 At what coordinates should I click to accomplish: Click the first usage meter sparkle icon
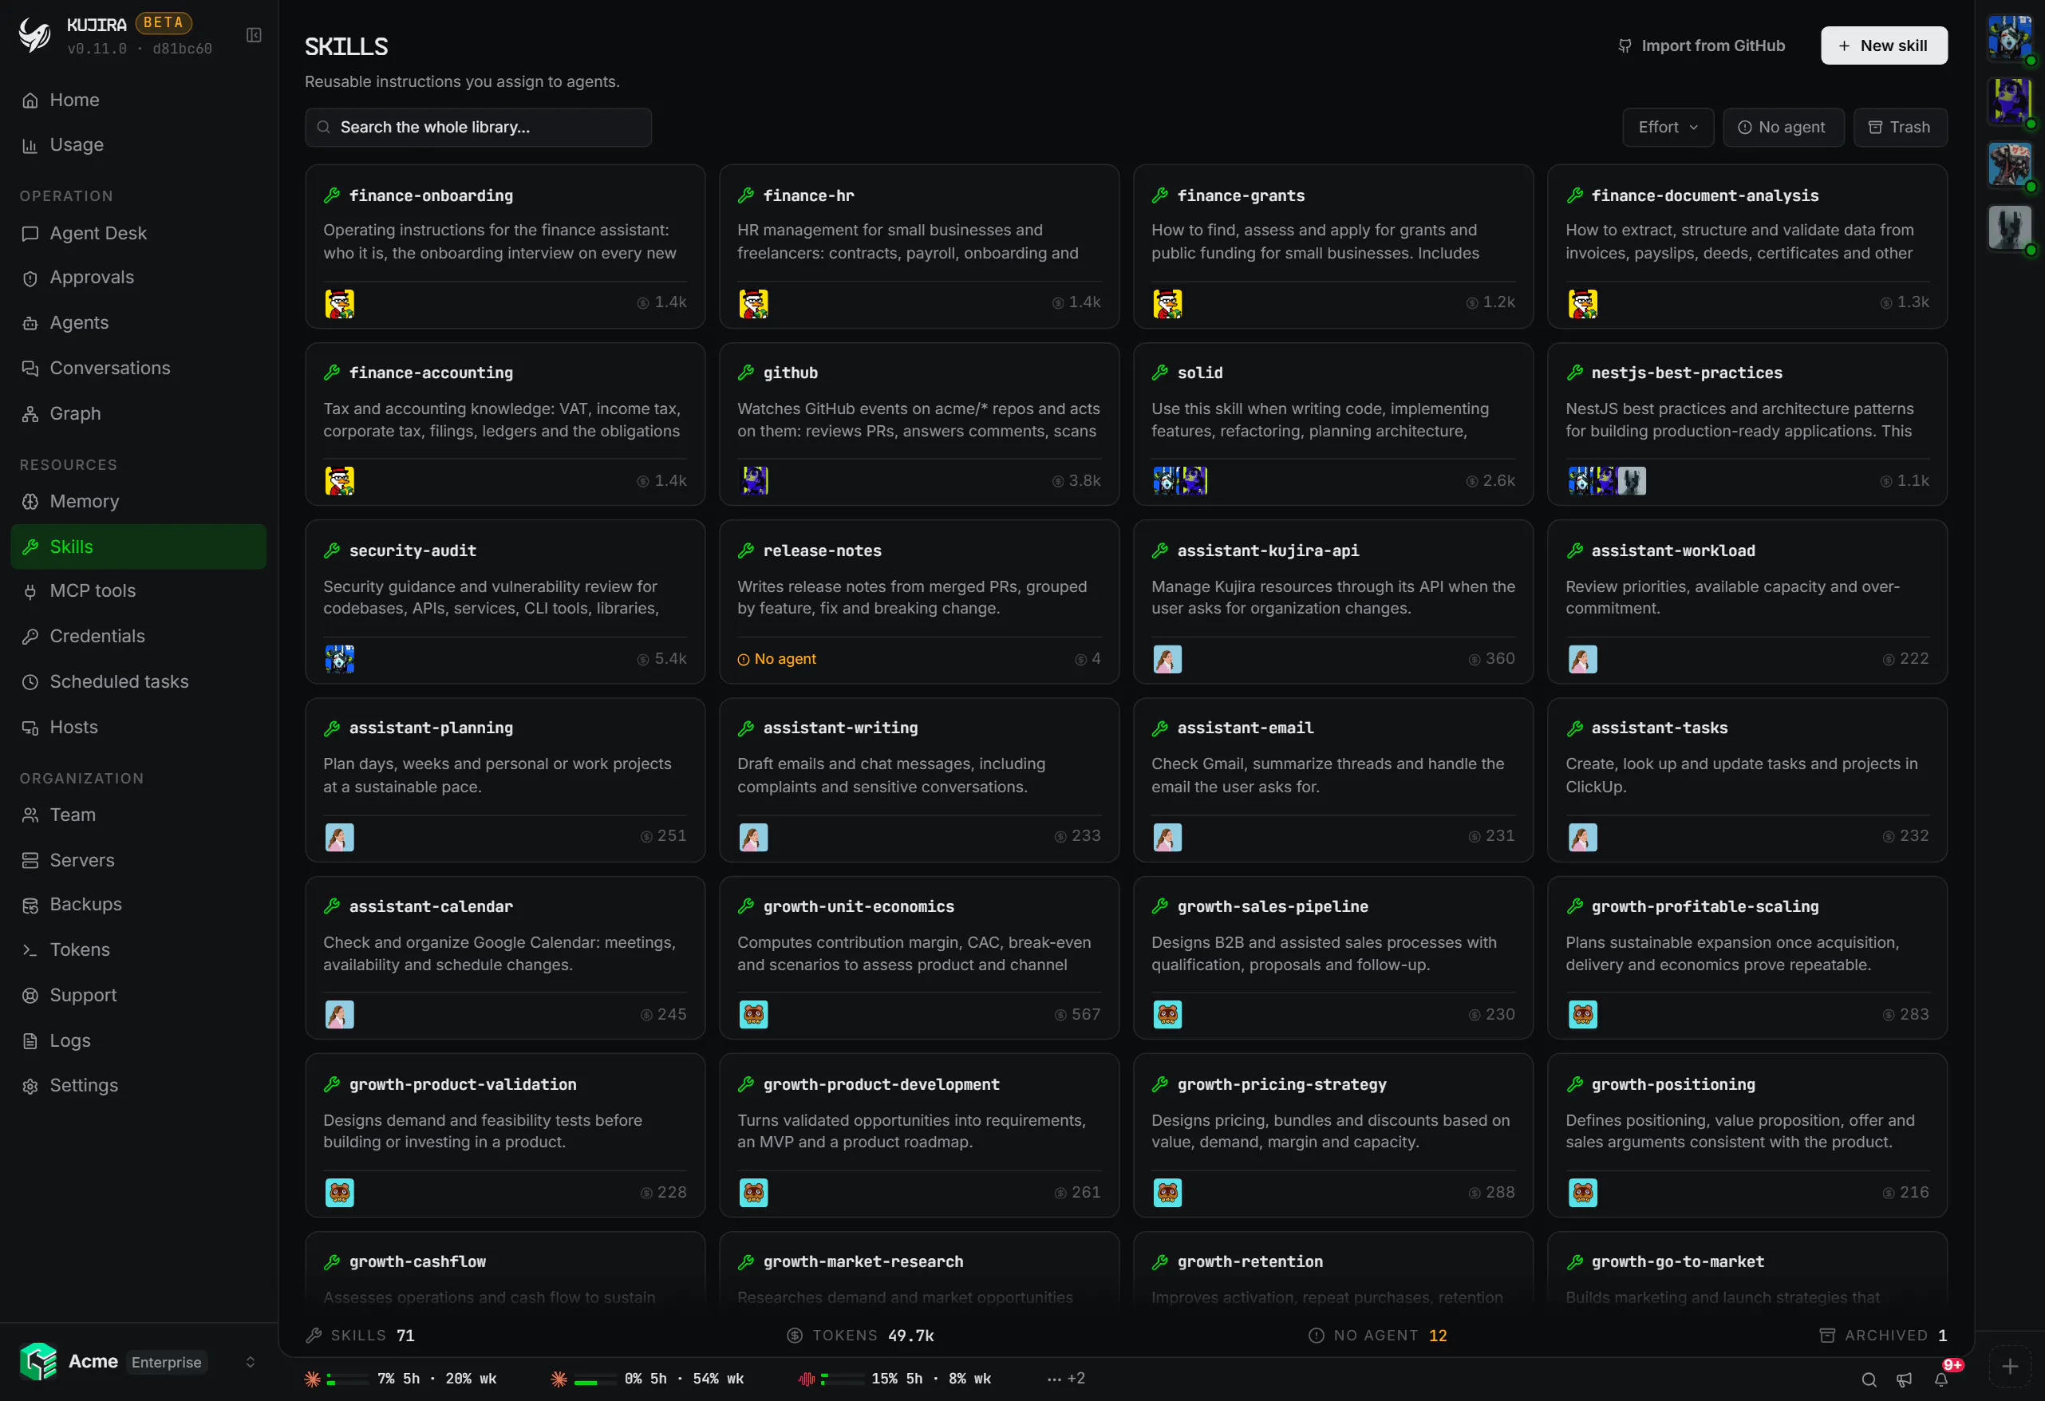point(313,1379)
